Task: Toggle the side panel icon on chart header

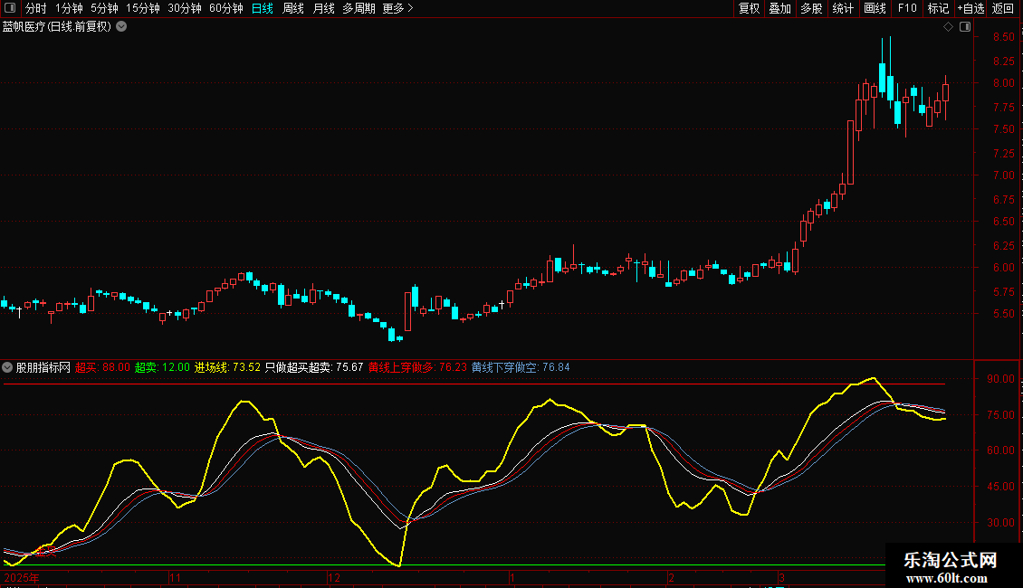Action: (x=965, y=27)
